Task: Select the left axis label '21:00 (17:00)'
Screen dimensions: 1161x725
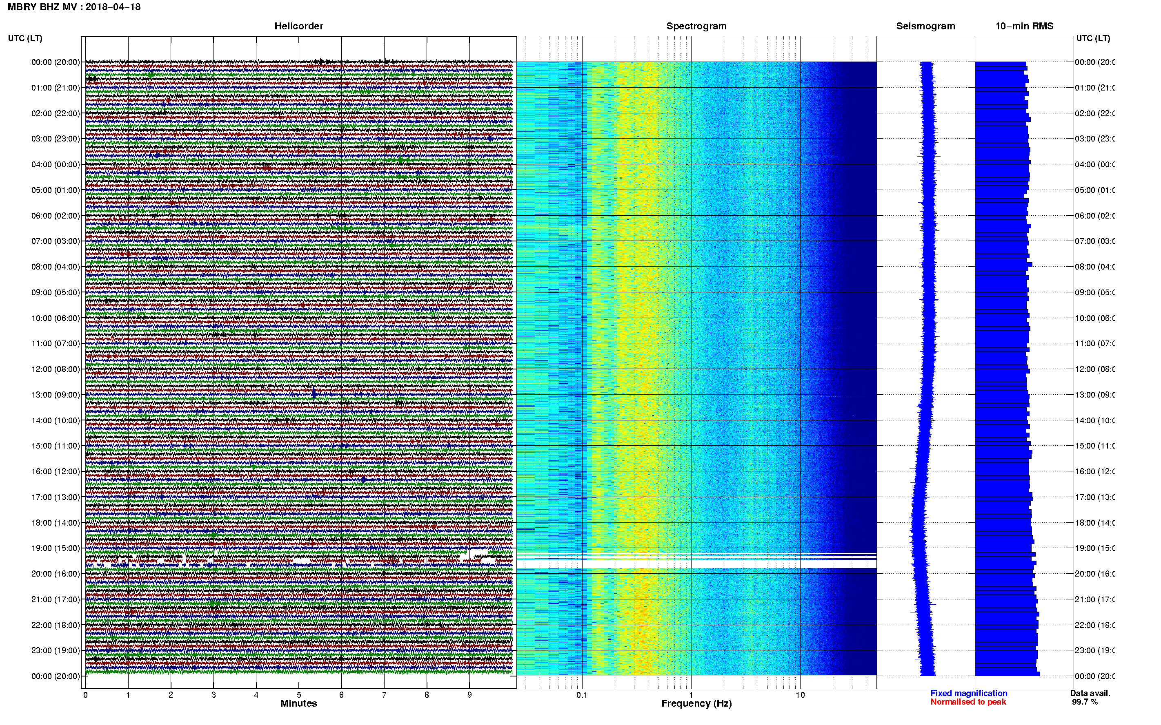Action: [x=56, y=599]
